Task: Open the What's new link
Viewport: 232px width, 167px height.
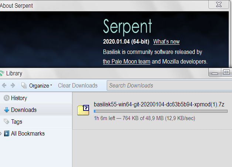Action: tap(166, 41)
